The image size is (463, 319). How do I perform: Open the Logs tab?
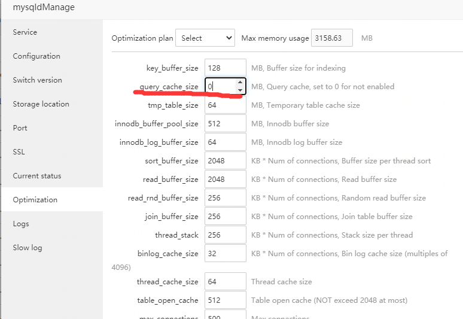click(x=21, y=224)
